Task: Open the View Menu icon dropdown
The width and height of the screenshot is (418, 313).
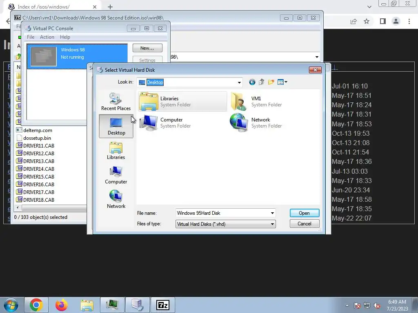Action: point(282,82)
